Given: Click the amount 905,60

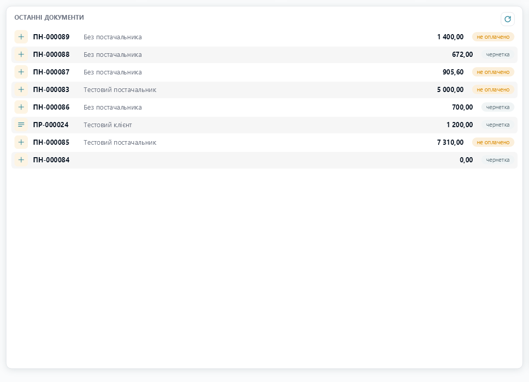Looking at the screenshot, I should tap(453, 72).
